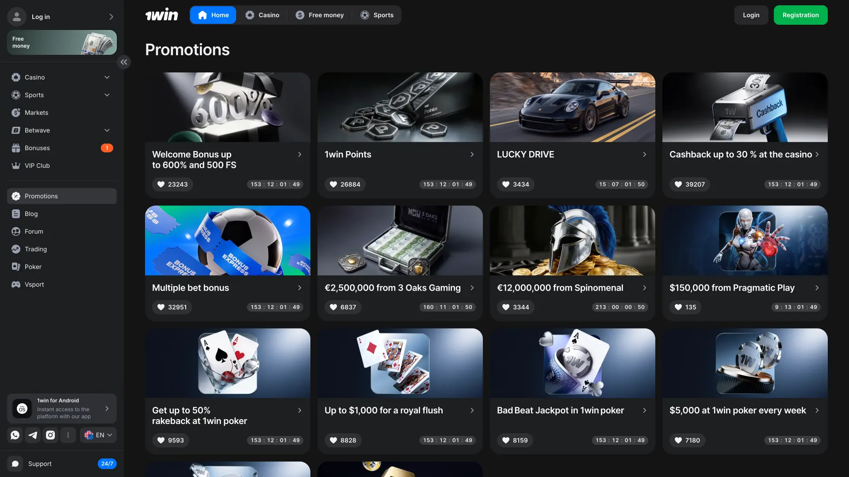Open Bad Beat Jackpot details chevron

(x=645, y=411)
